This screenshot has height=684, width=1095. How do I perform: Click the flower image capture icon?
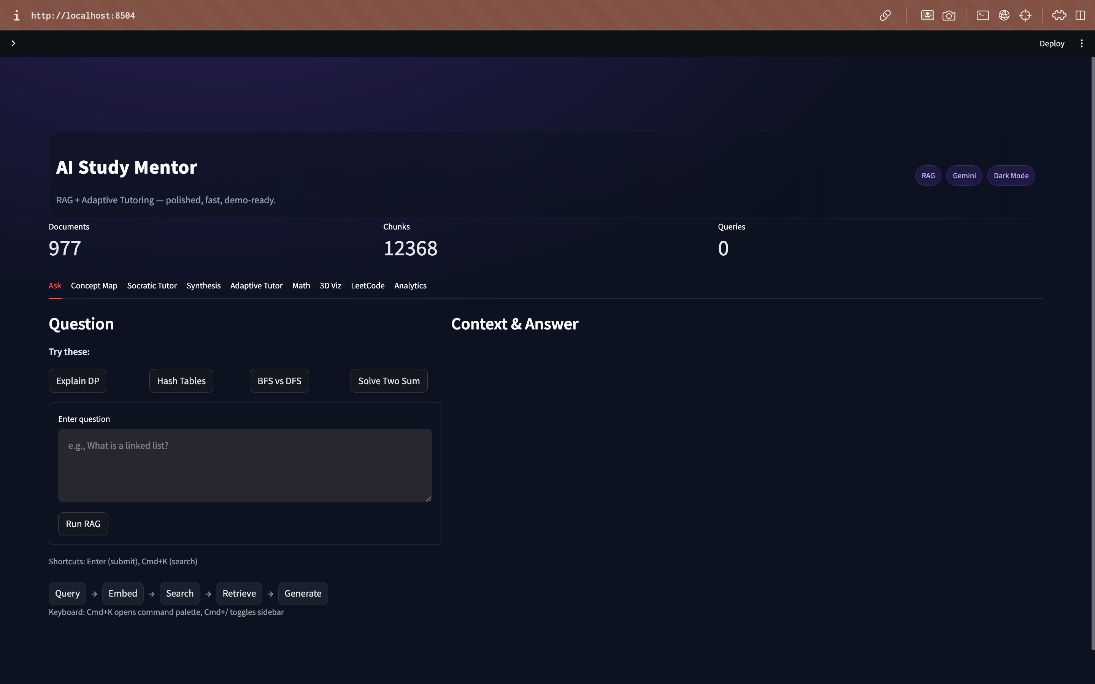point(927,15)
